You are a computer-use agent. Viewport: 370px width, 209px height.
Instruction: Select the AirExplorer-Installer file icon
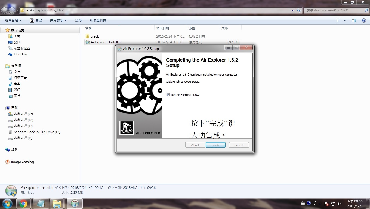point(87,42)
